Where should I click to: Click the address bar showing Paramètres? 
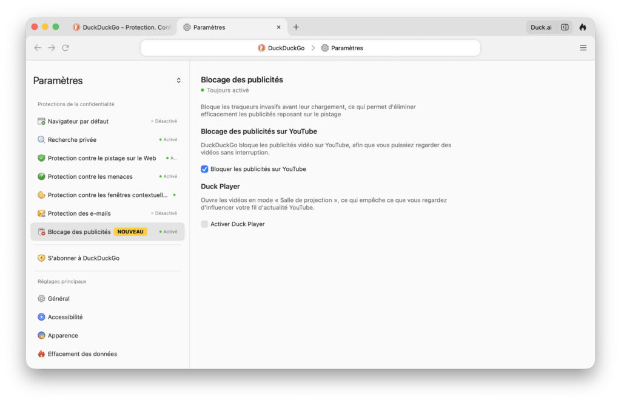pos(310,48)
